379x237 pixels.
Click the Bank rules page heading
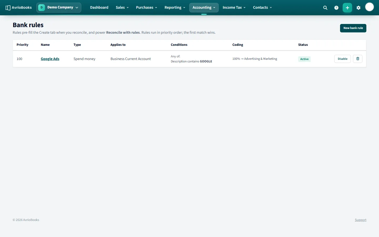pyautogui.click(x=28, y=25)
